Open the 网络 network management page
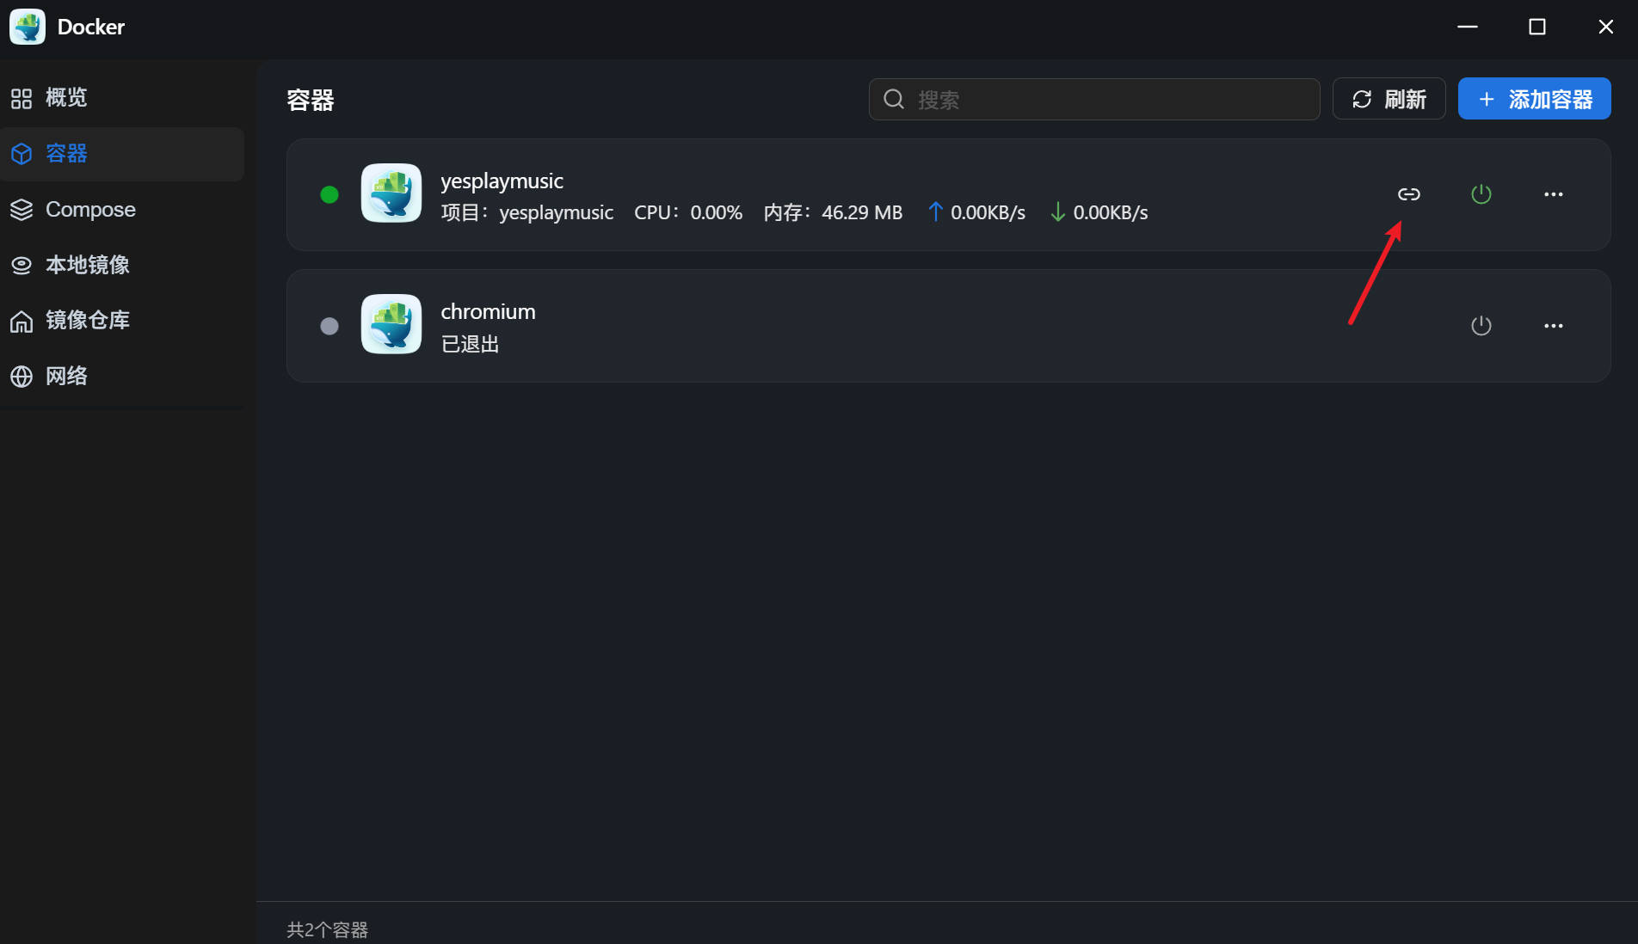Viewport: 1638px width, 944px height. (66, 376)
